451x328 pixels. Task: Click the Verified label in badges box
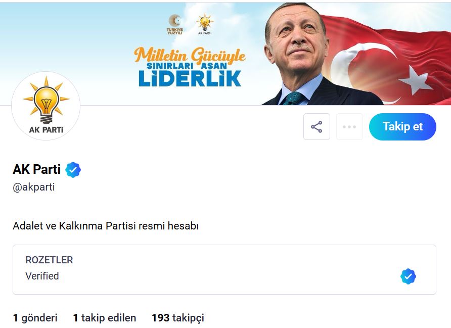click(x=42, y=276)
